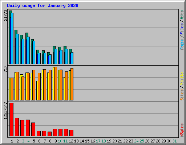The image size is (186, 145).
Task: Click the day 30 x-axis label
Action: tap(169, 141)
